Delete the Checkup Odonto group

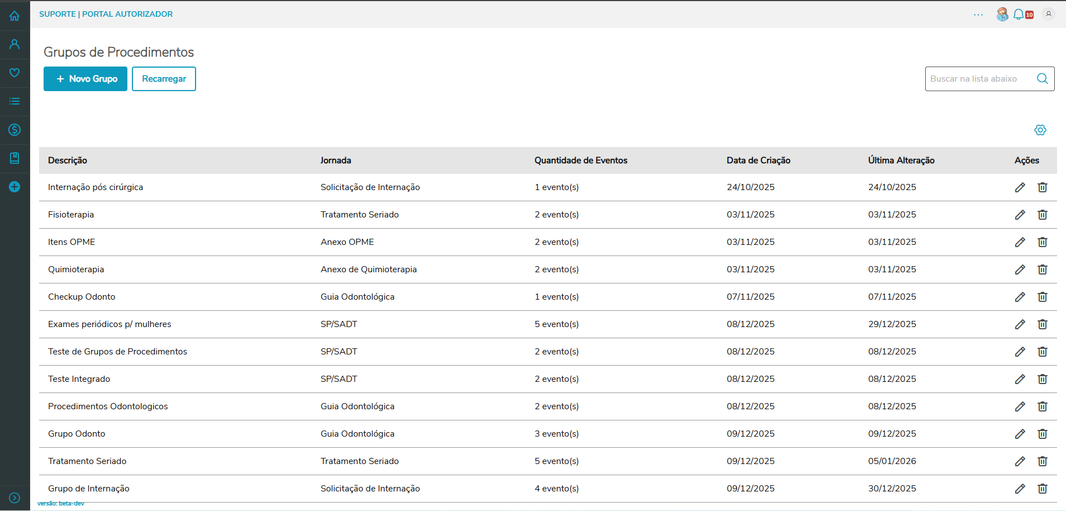(1042, 297)
